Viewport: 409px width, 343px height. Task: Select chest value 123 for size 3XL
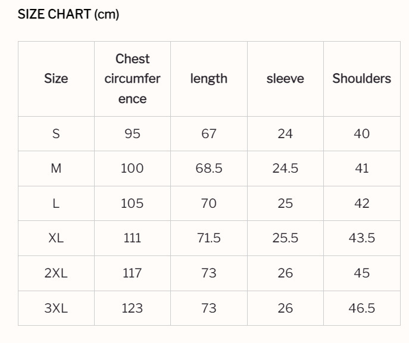coord(132,308)
